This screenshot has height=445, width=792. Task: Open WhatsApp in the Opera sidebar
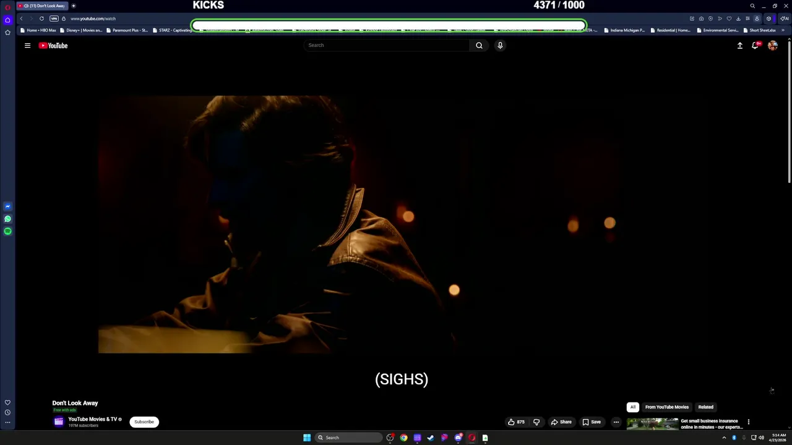coord(7,219)
